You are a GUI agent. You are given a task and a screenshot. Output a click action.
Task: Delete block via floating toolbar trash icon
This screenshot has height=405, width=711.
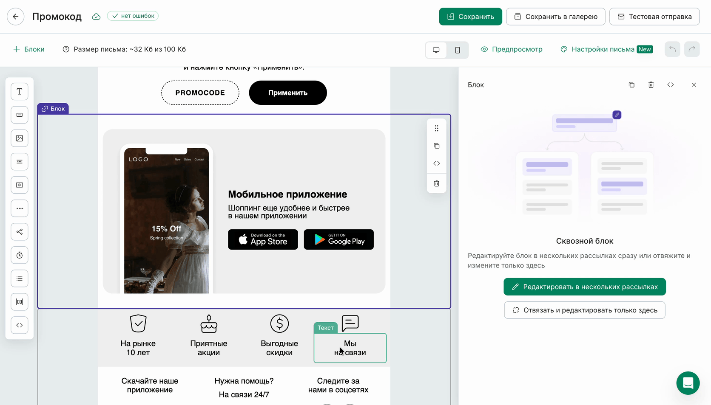click(436, 183)
